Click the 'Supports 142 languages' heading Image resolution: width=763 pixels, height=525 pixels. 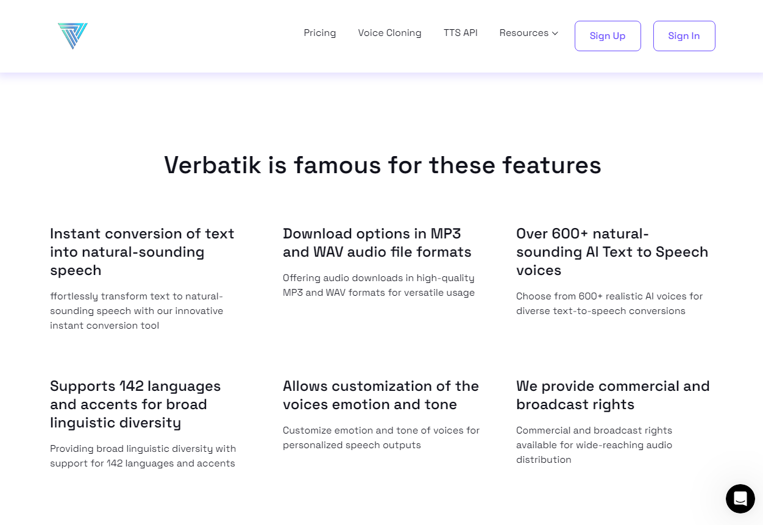point(135,404)
